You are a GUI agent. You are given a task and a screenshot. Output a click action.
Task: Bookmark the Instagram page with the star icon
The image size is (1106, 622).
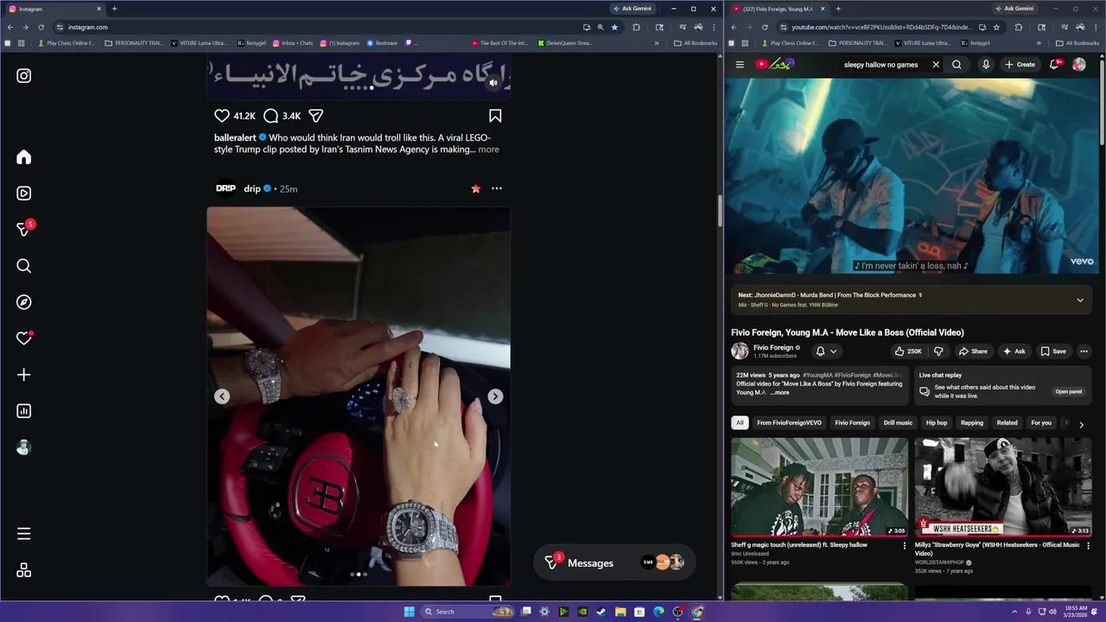(614, 27)
